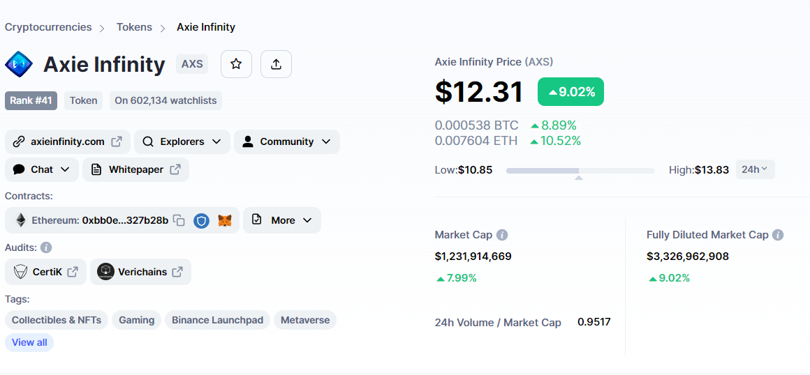Click the 0.007604 ETH price
The height and width of the screenshot is (375, 810).
click(x=476, y=141)
